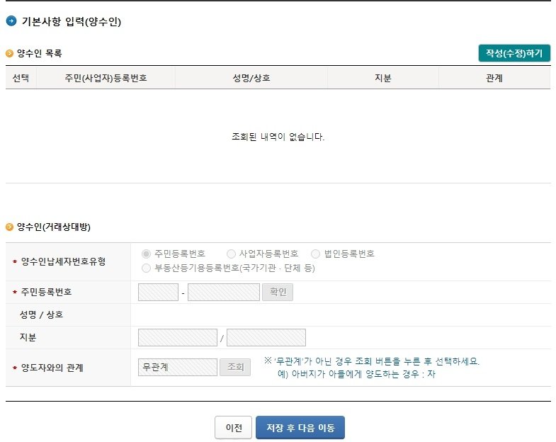The image size is (556, 442).
Task: Click the 지분 numerator input field
Action: (178, 338)
